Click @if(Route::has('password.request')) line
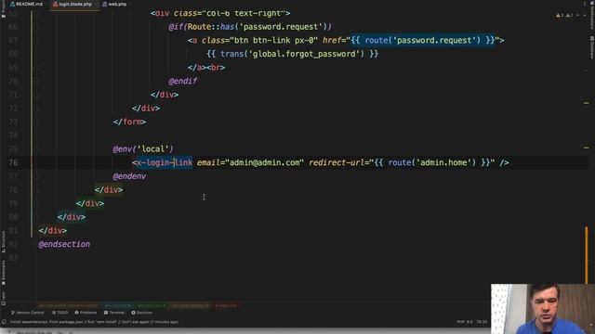 tap(250, 27)
